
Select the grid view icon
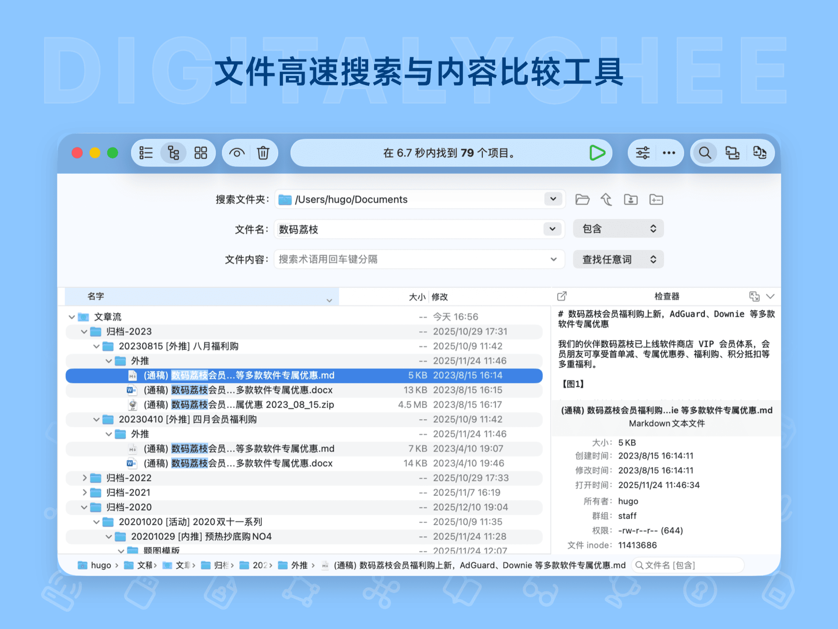click(201, 153)
